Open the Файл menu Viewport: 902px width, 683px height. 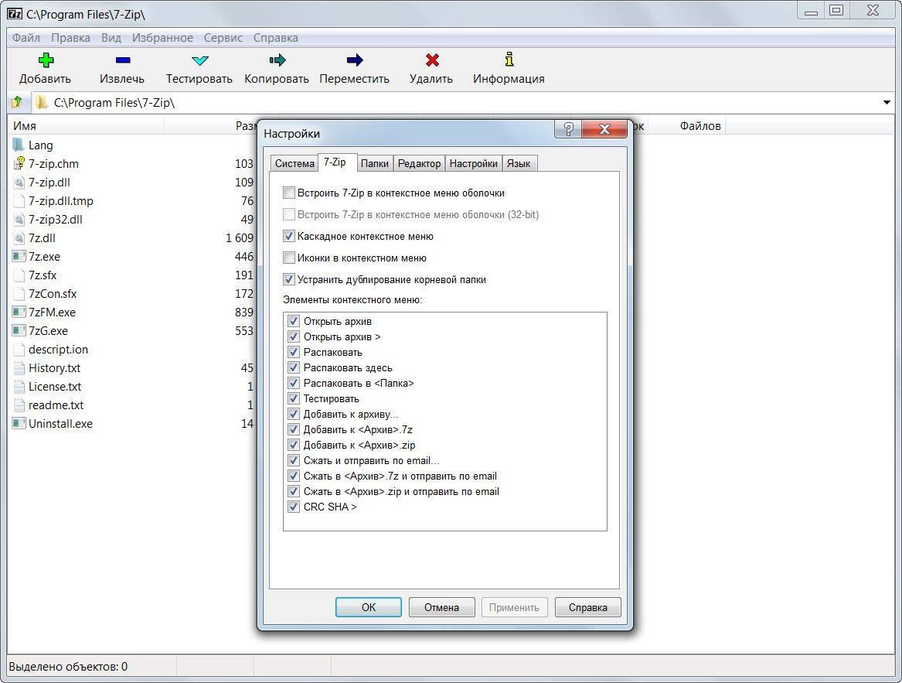(x=26, y=38)
